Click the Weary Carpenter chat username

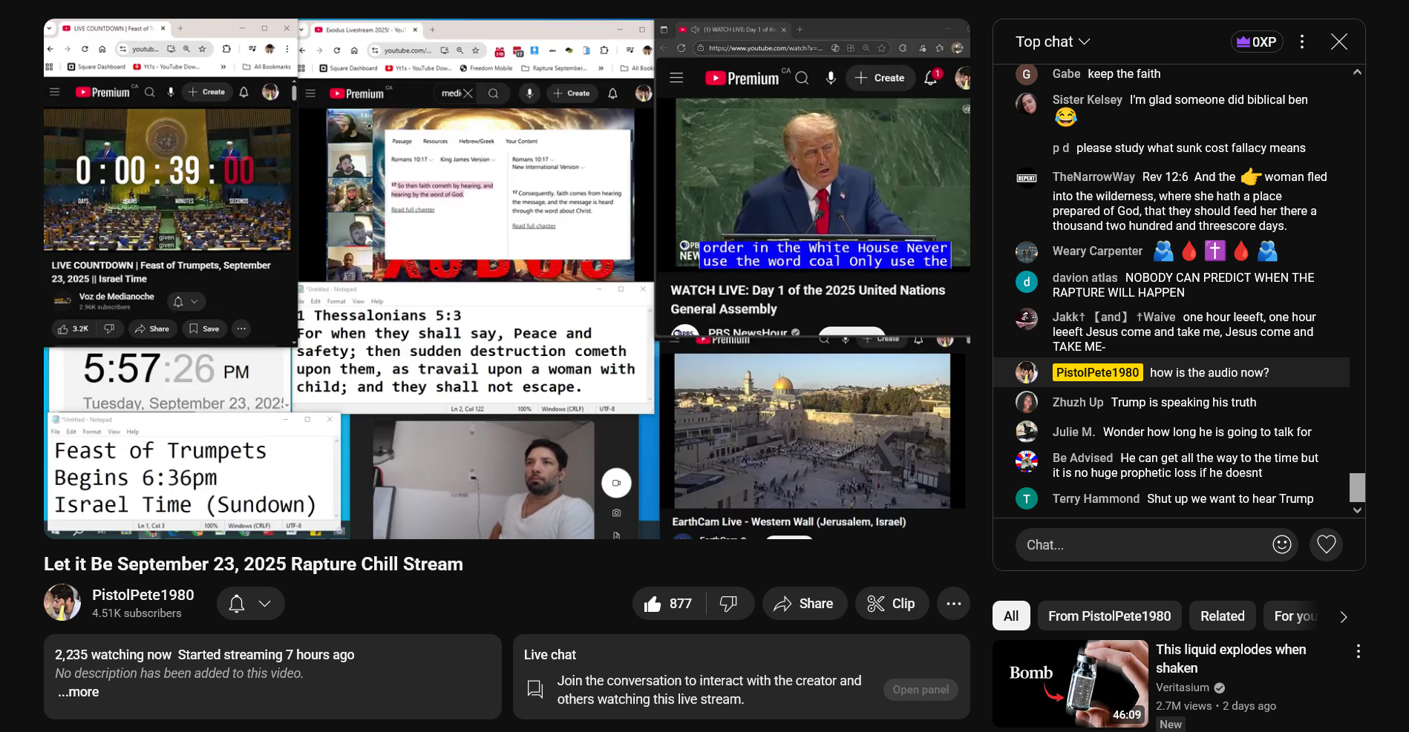tap(1097, 251)
